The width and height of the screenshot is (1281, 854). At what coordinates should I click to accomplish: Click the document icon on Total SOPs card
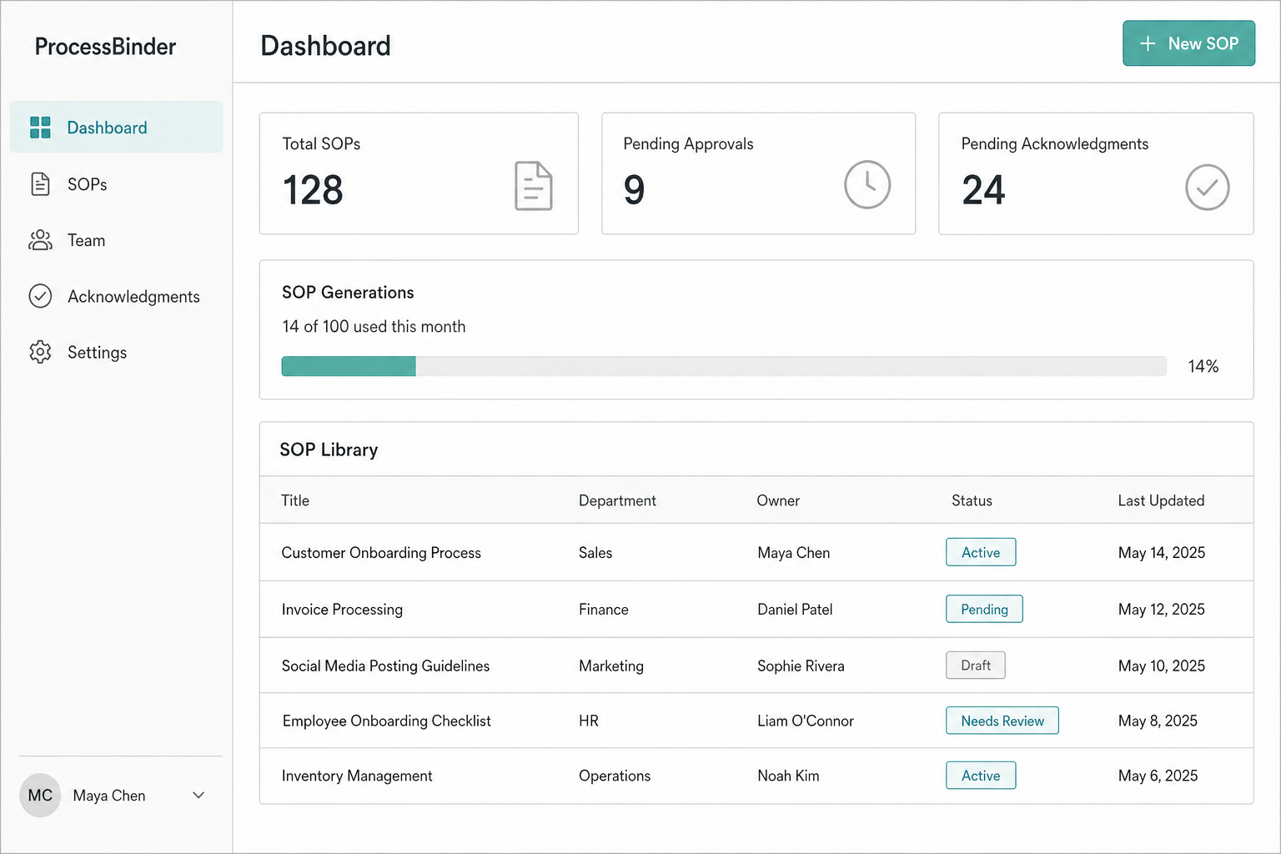click(x=534, y=186)
